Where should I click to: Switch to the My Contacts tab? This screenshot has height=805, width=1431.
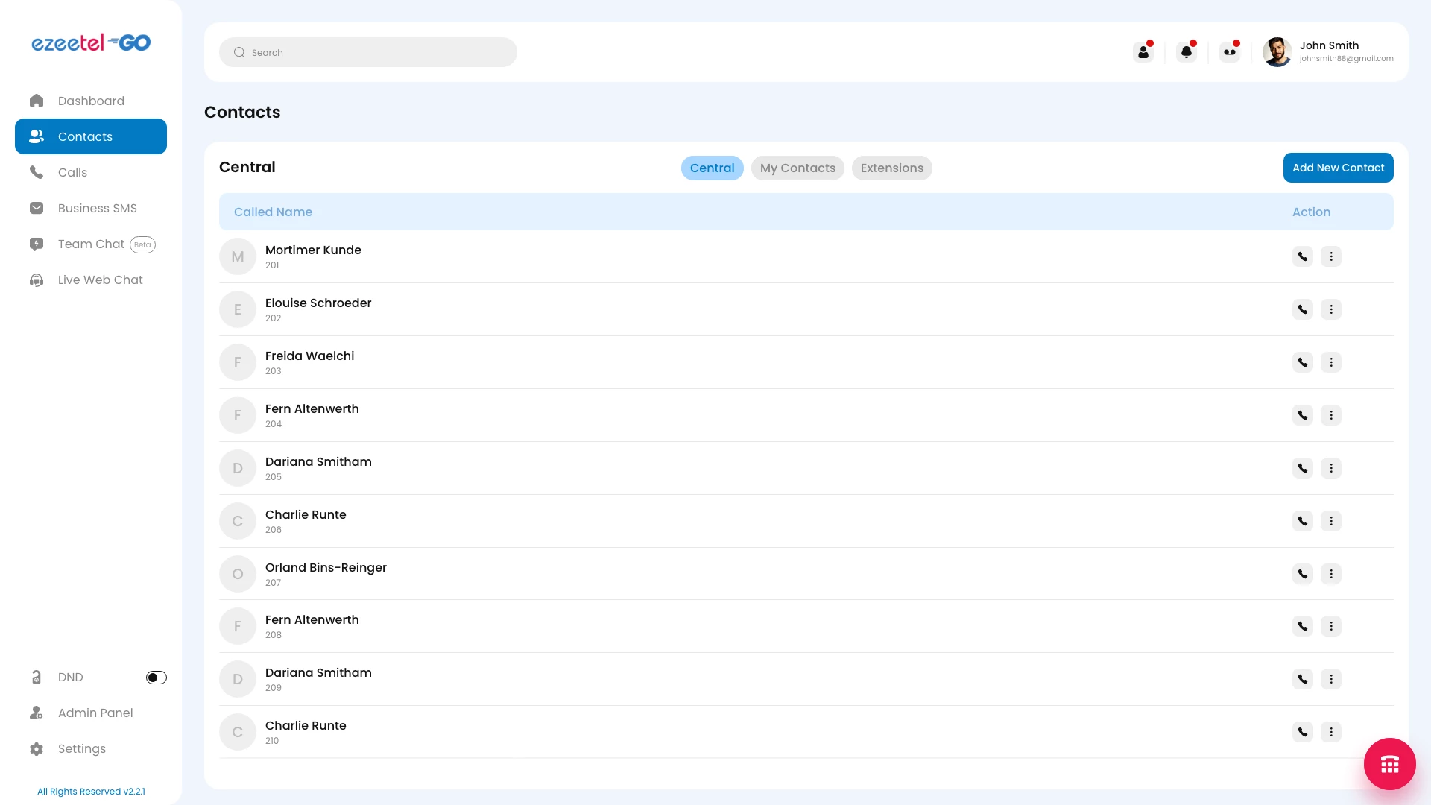click(797, 168)
